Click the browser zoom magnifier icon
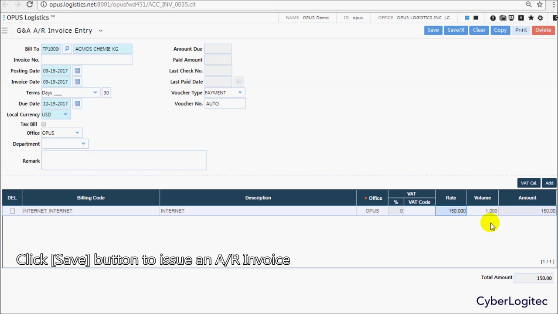The height and width of the screenshot is (314, 558). [528, 4]
